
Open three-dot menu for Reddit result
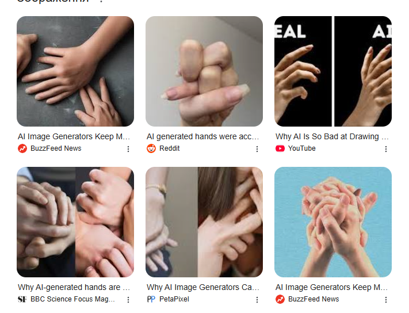pos(257,149)
